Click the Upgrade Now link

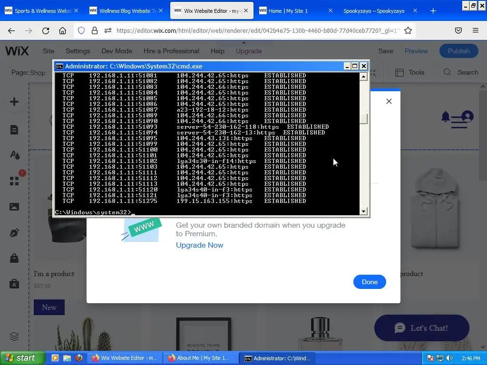[199, 245]
